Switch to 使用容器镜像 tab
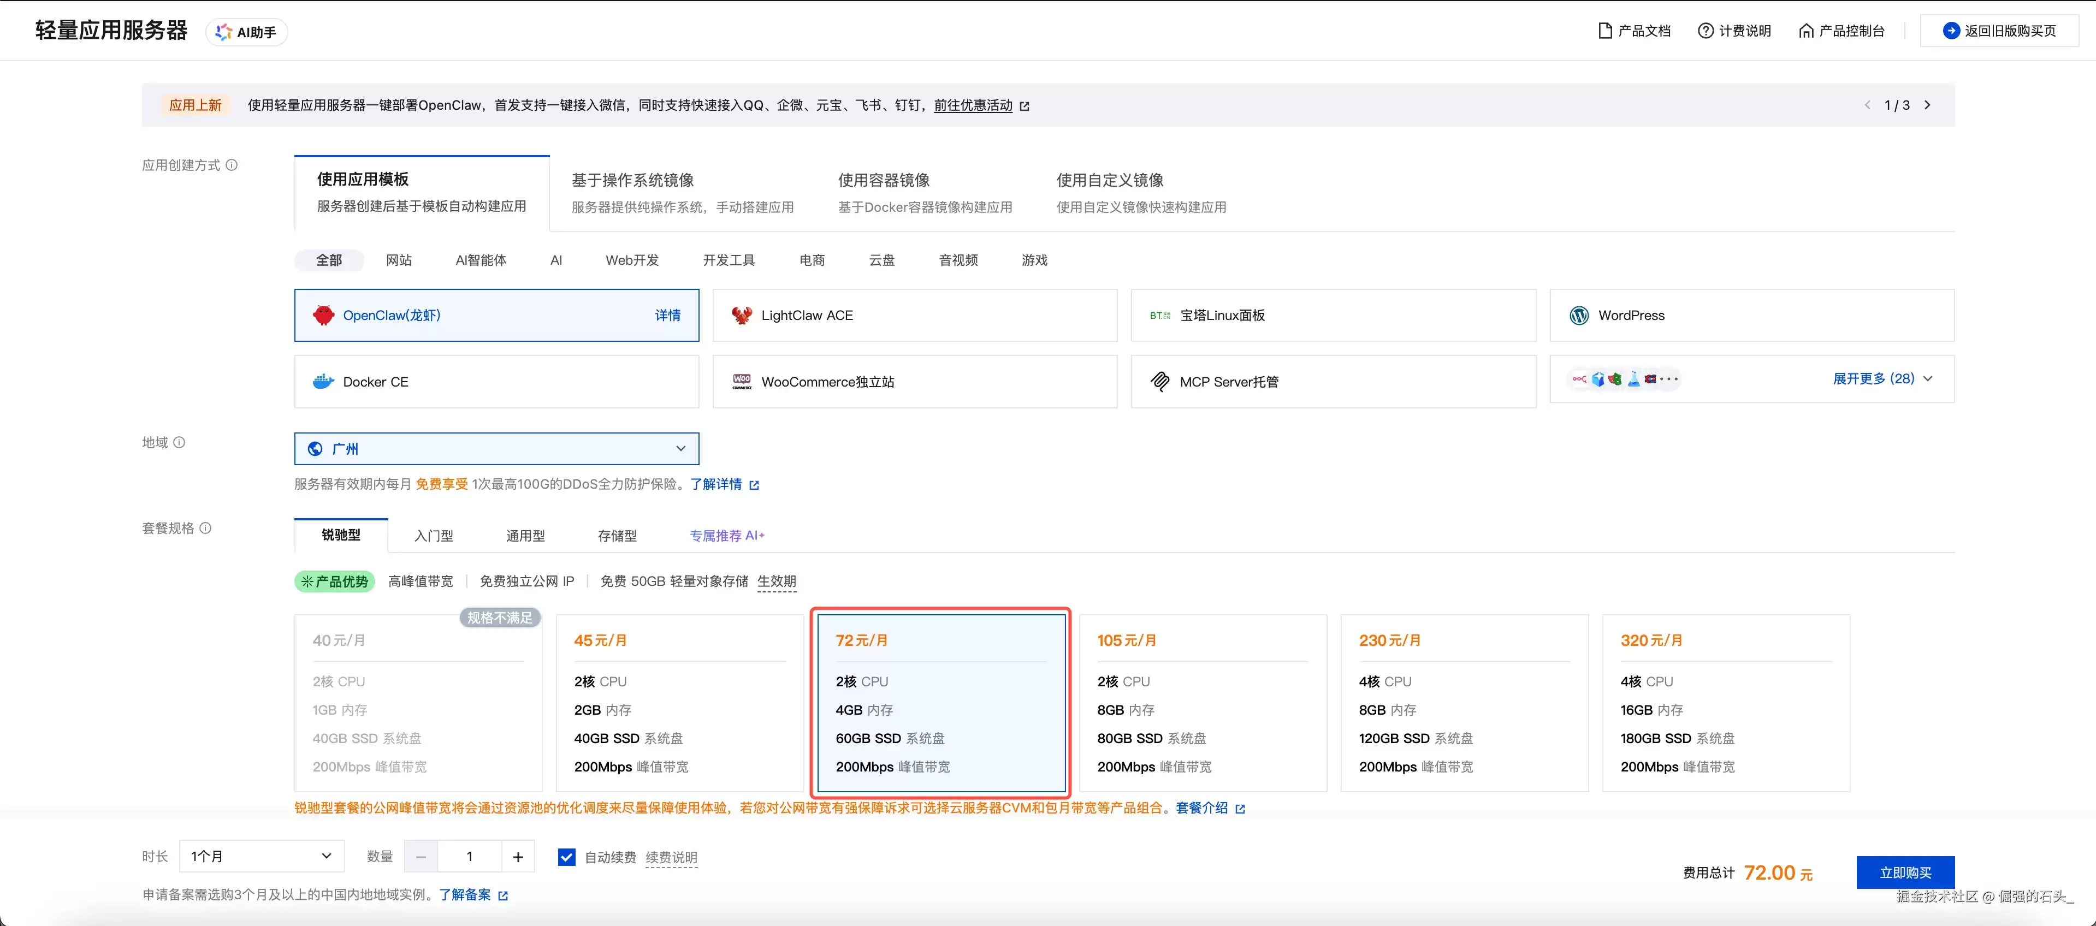The width and height of the screenshot is (2096, 926). (925, 194)
